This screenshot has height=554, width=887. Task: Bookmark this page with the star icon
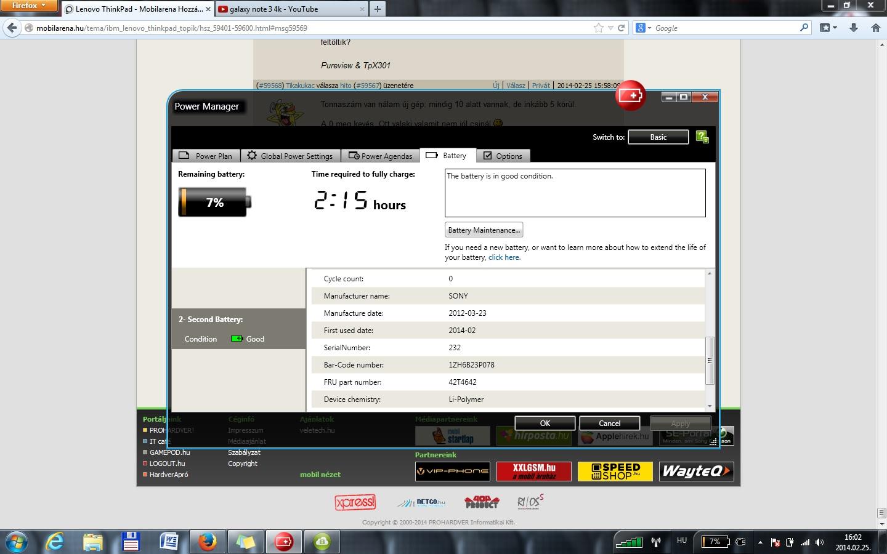pyautogui.click(x=598, y=28)
